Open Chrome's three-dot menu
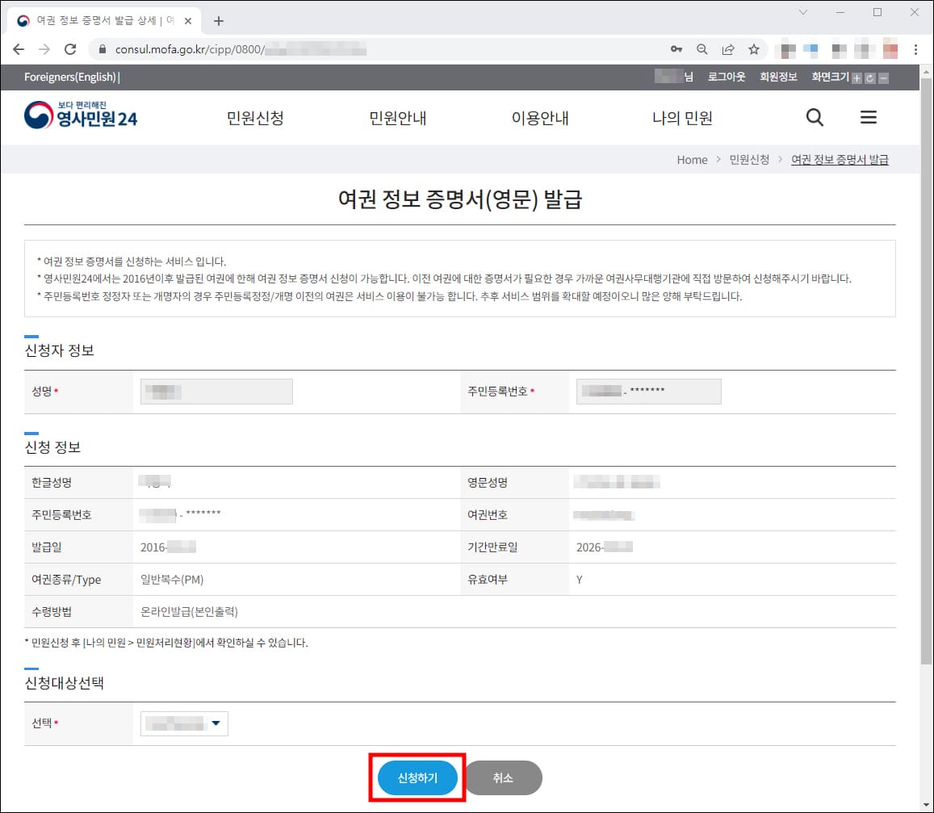The image size is (934, 813). coord(915,48)
